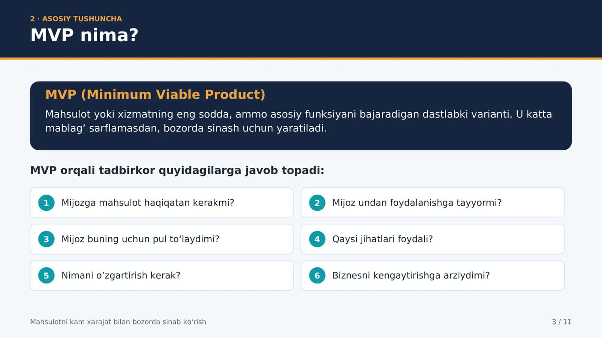The width and height of the screenshot is (602, 338).
Task: Click the section label "2 · ASOSIY TUSHUNCHA"
Action: click(x=76, y=19)
